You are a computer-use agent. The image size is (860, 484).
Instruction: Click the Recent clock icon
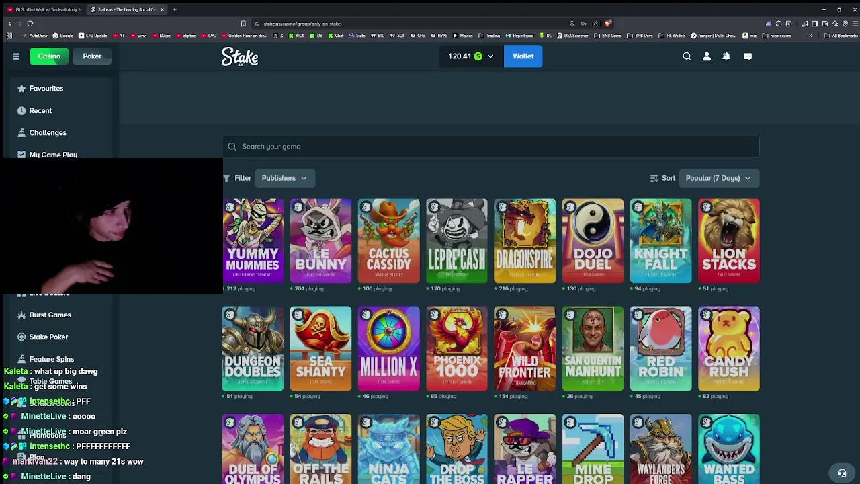[x=21, y=110]
